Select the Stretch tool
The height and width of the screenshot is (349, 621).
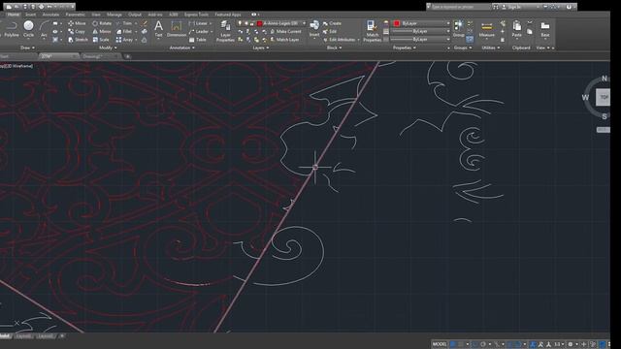78,40
